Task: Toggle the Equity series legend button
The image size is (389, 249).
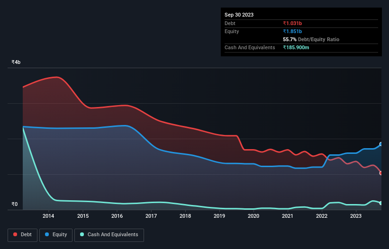Action: [x=56, y=235]
